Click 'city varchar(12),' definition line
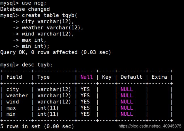Viewport: 184px width, 131px height. [48, 22]
